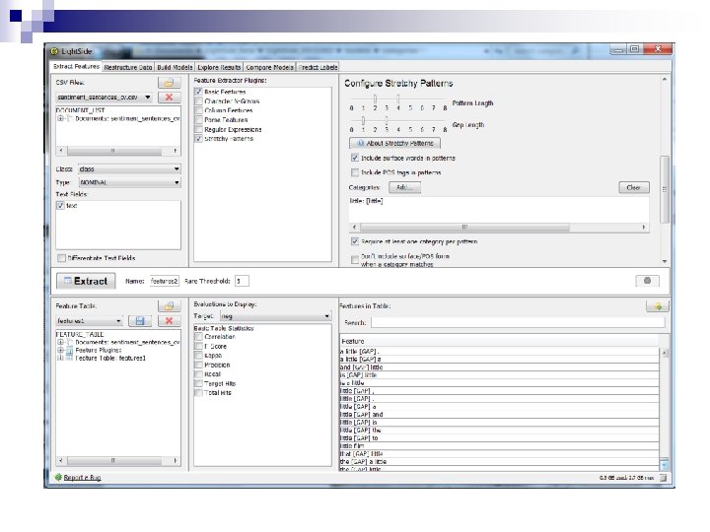Viewport: 710px width, 532px height.
Task: Toggle Require at least one category checkbox
Action: [355, 241]
